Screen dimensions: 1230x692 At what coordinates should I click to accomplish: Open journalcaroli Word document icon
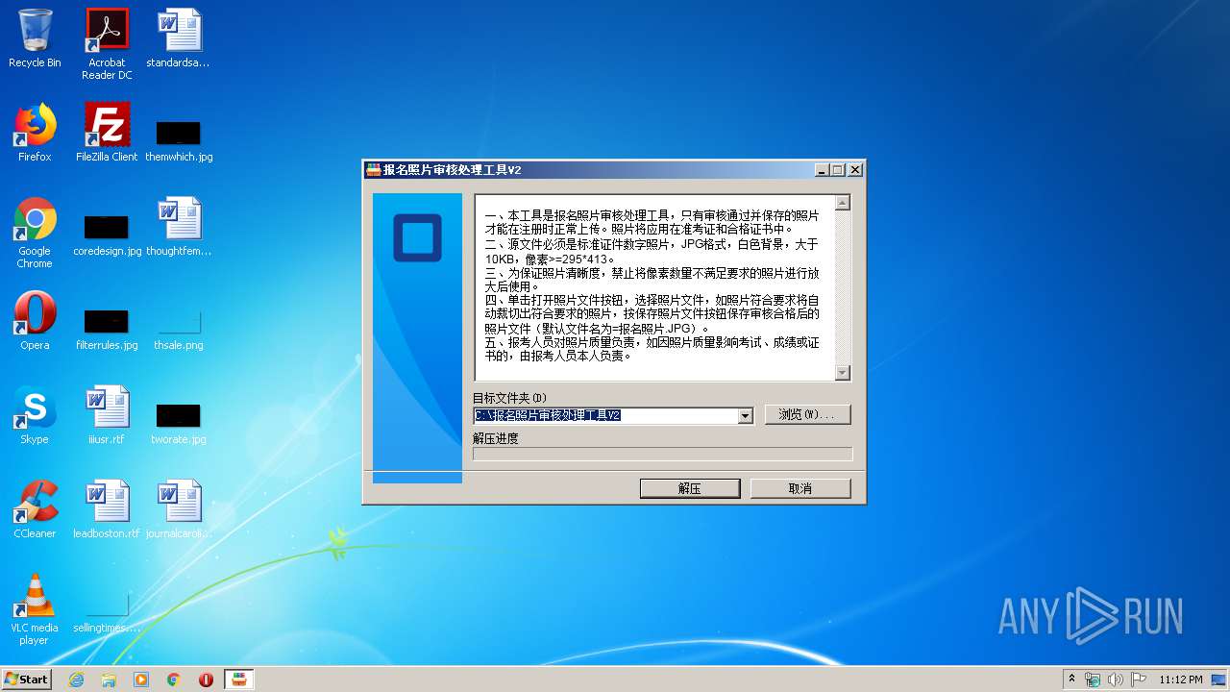179,509
